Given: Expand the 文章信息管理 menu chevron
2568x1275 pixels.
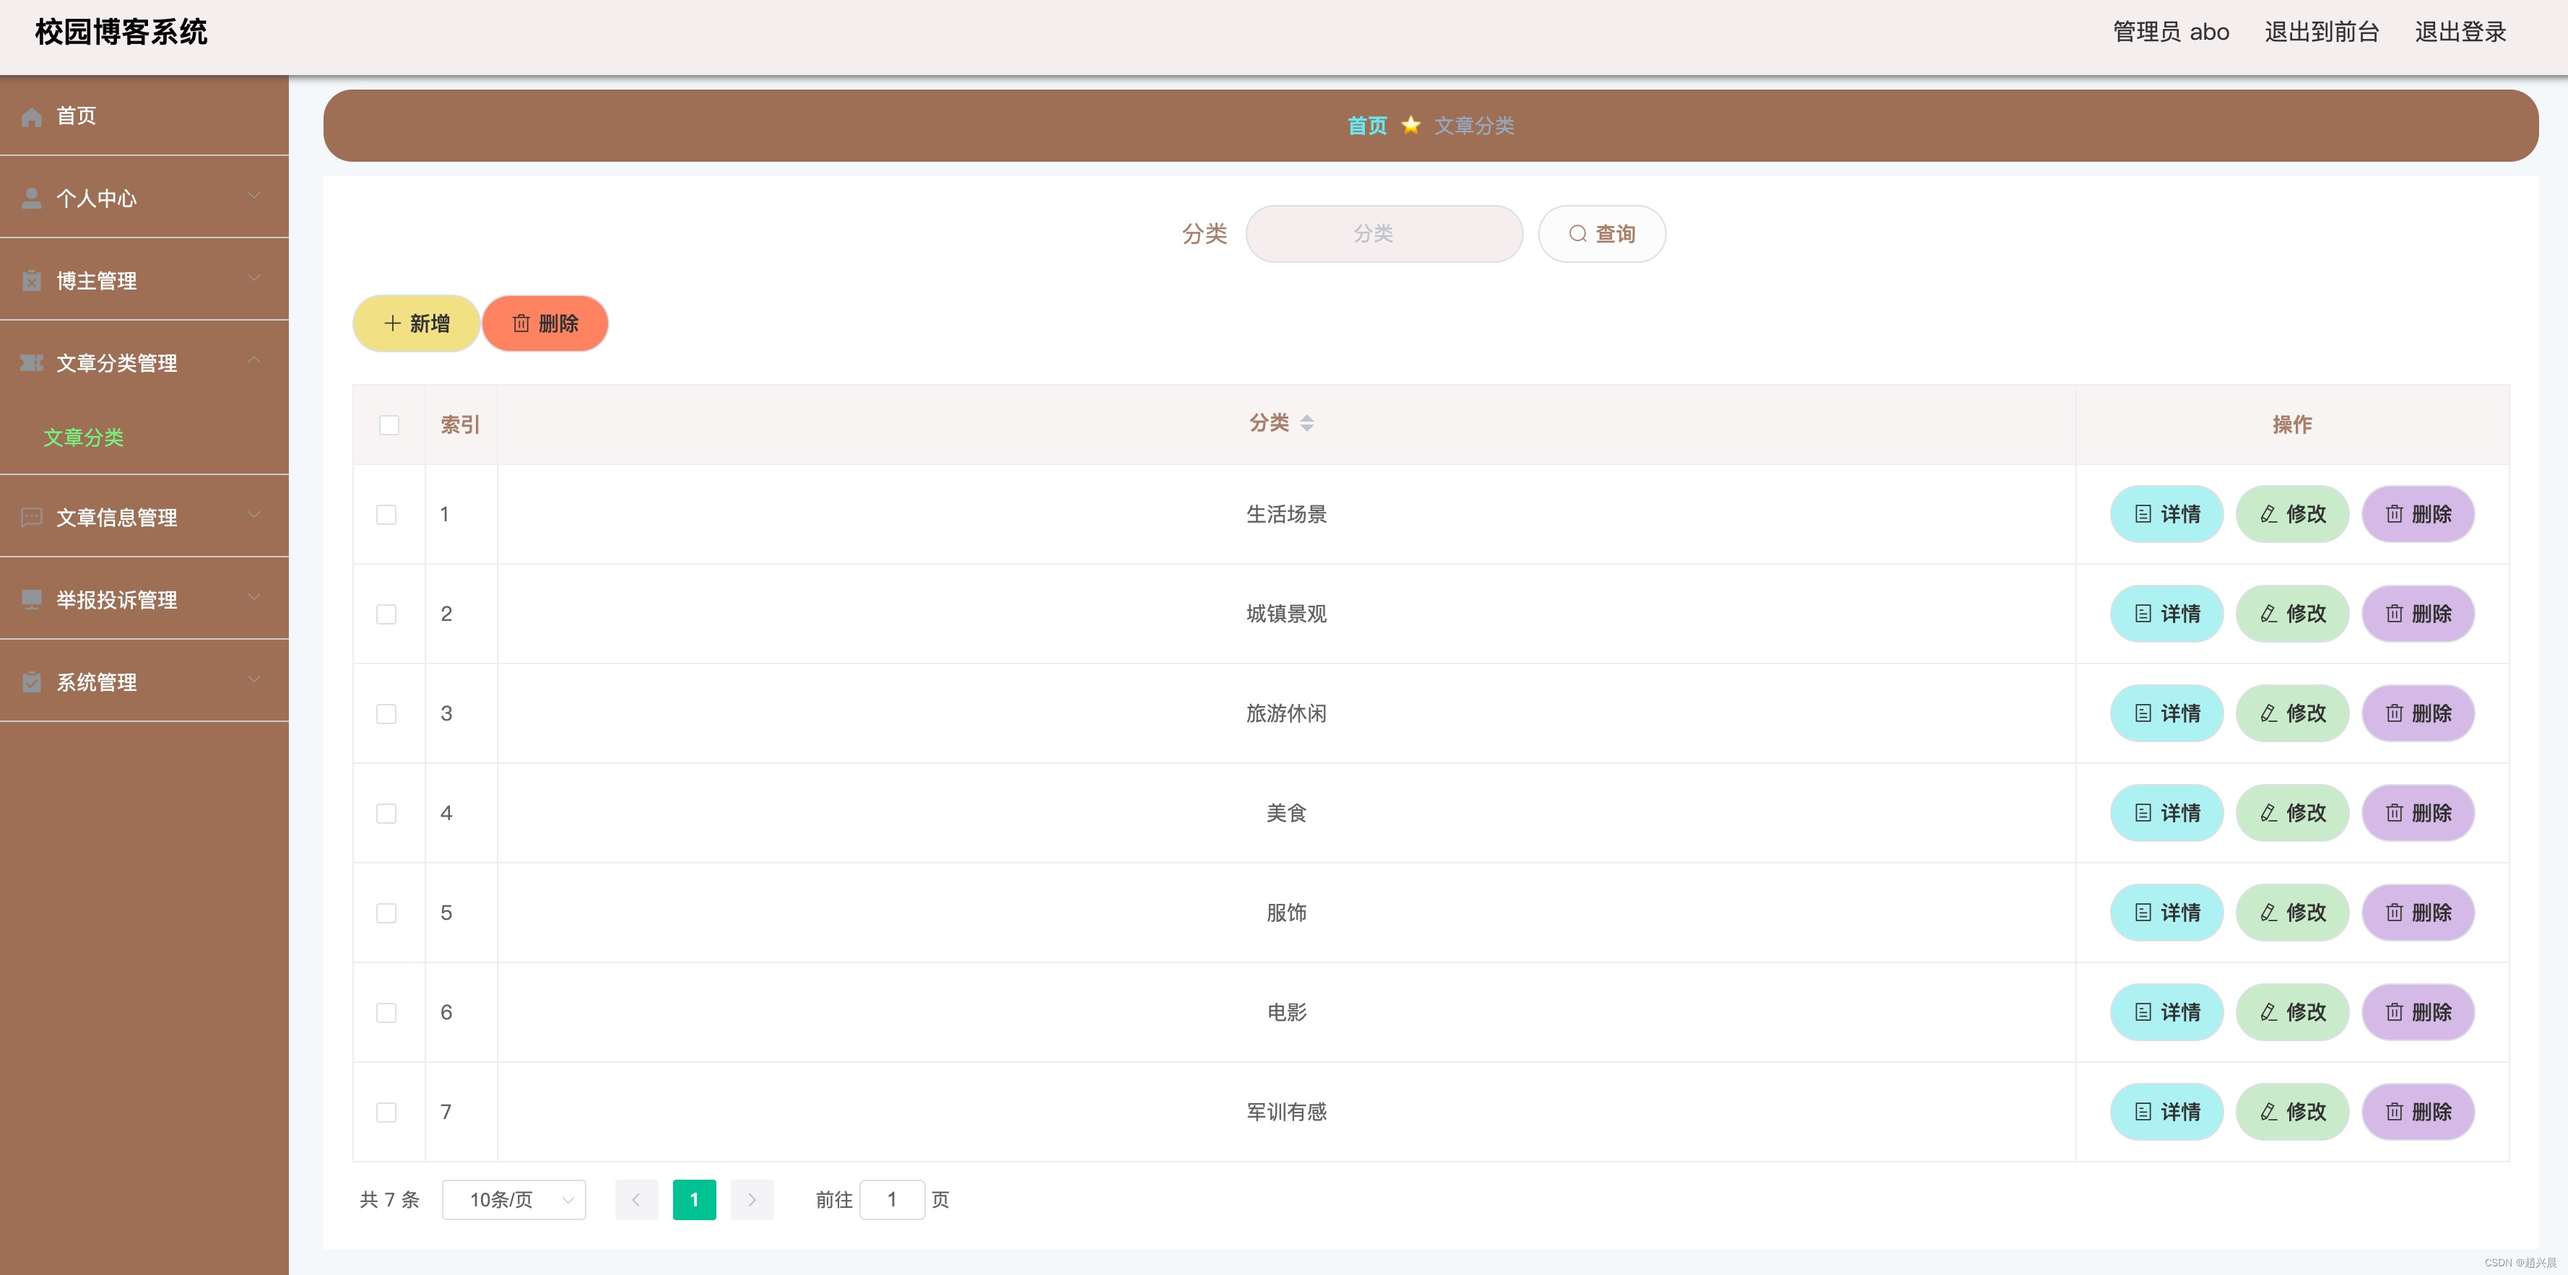Looking at the screenshot, I should click(x=254, y=514).
